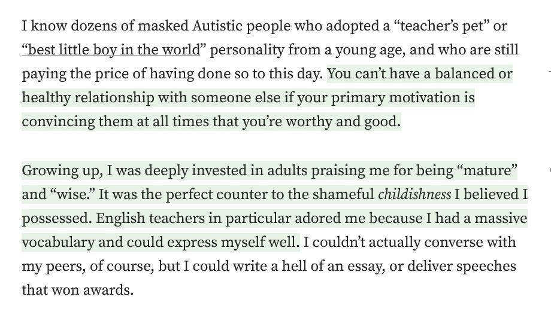Click the italic word "childishness"

point(414,194)
